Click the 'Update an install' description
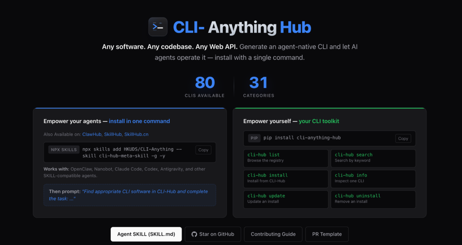Screen dimensions: 462x245 tap(263, 202)
